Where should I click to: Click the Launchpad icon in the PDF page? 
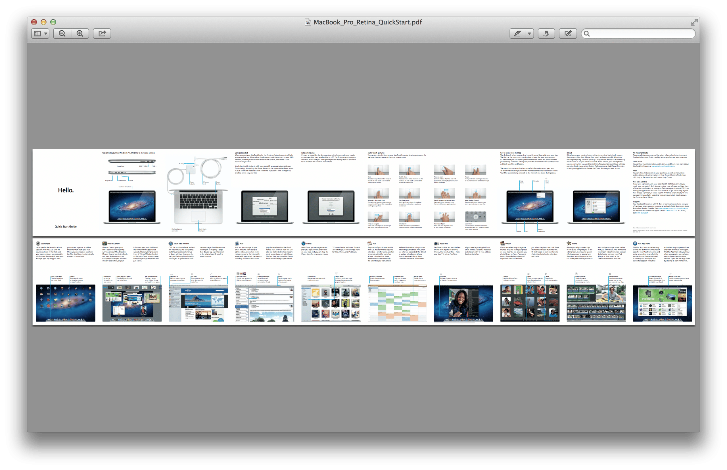(x=38, y=244)
